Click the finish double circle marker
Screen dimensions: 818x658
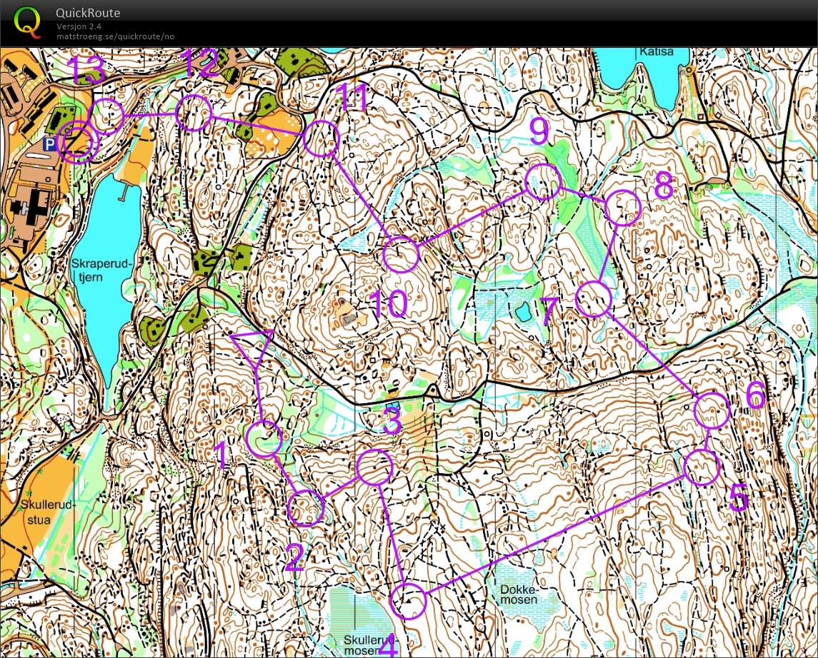(79, 142)
